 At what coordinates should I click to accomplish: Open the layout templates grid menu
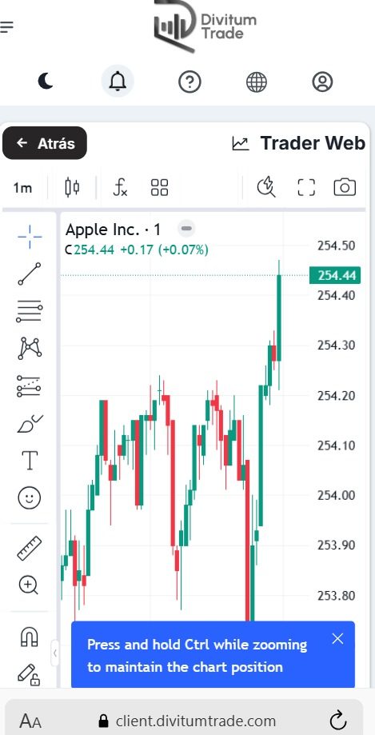[159, 187]
